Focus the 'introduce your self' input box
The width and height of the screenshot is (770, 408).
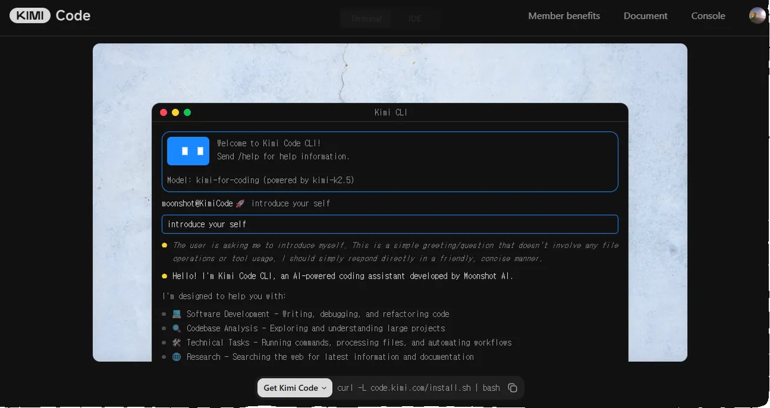point(390,224)
